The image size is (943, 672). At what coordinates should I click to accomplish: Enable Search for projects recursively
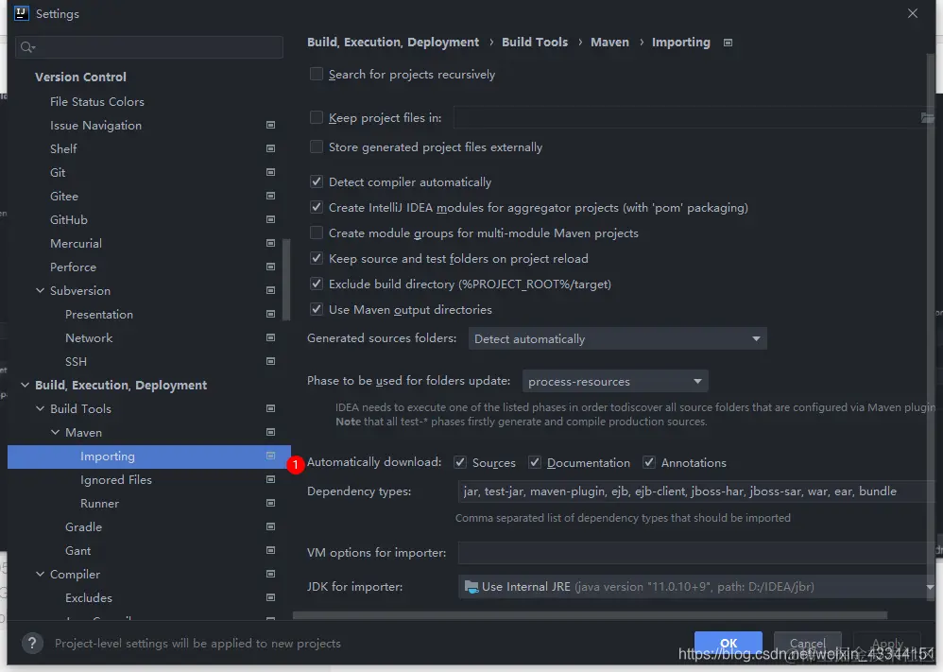(x=316, y=74)
